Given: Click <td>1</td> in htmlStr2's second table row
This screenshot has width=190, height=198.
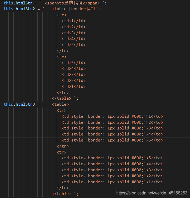Looking at the screenshot, I should [x=73, y=87].
